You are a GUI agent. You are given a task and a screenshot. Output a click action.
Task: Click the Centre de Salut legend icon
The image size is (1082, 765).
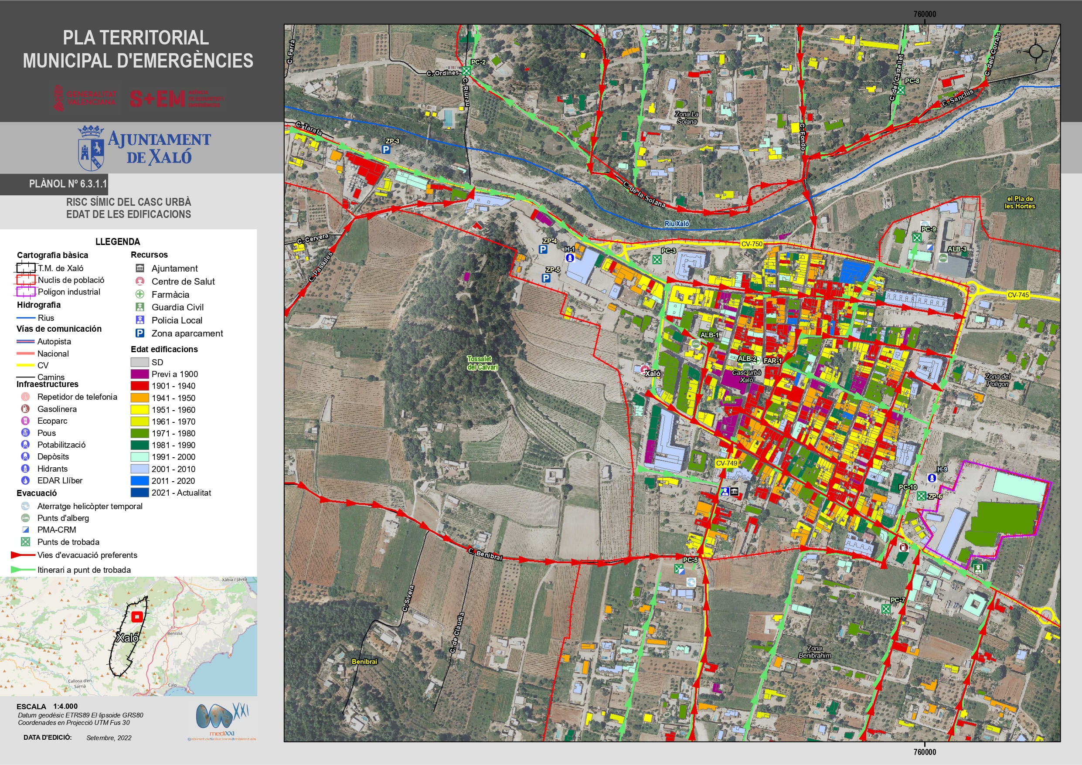tap(140, 282)
